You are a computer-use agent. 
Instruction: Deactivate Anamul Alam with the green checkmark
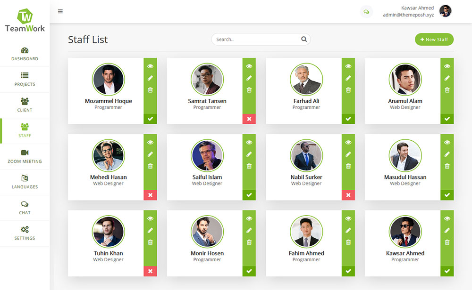[x=447, y=119]
